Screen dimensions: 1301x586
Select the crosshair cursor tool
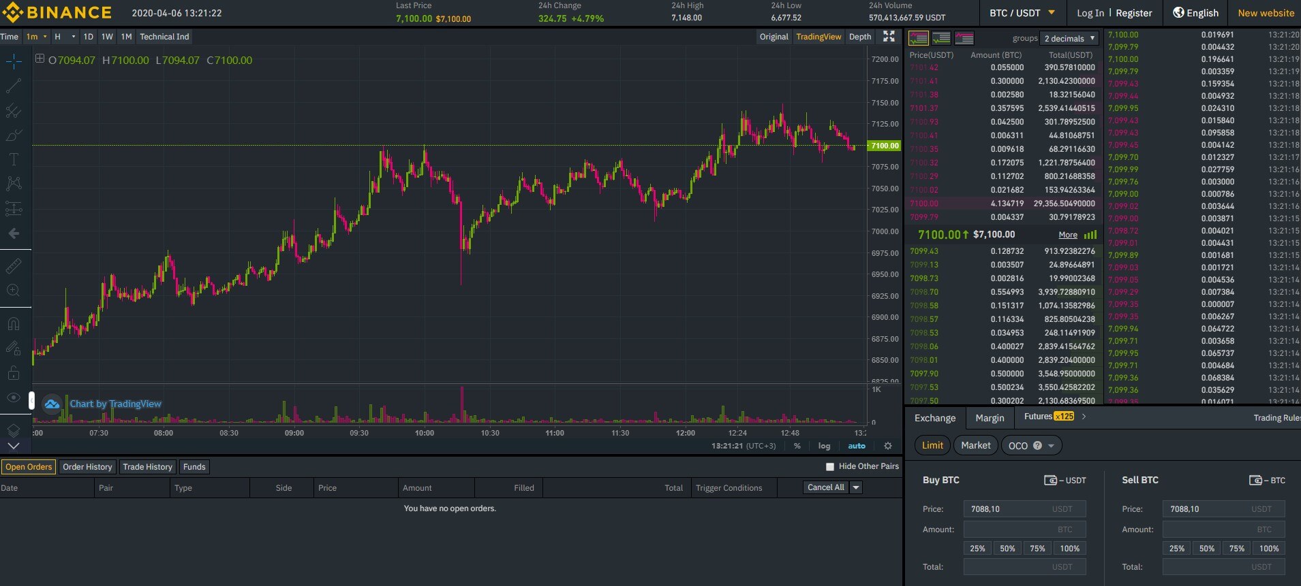click(14, 62)
